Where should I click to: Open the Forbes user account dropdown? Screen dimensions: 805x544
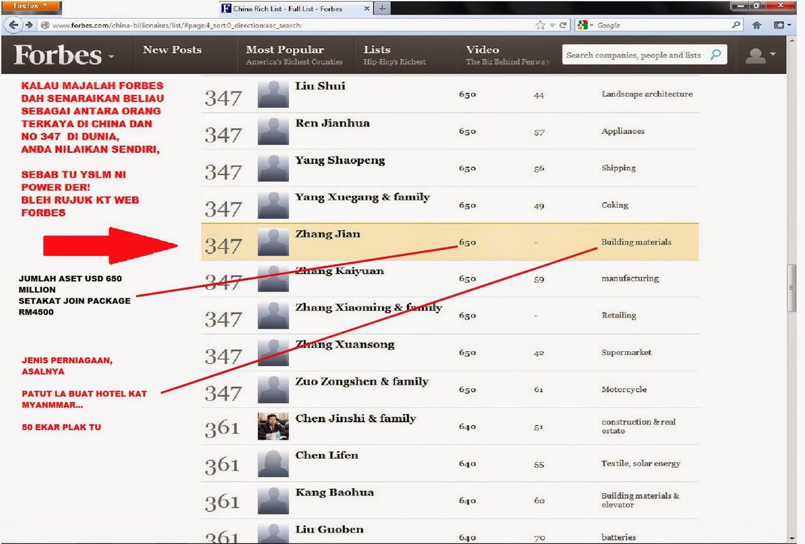(760, 55)
